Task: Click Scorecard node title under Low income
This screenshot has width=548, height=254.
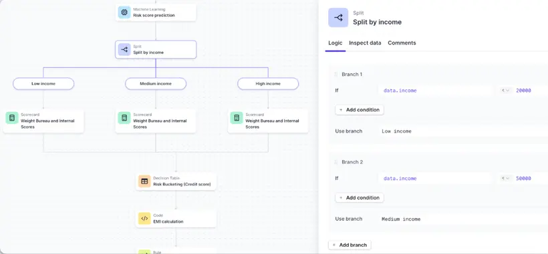Action: [47, 124]
